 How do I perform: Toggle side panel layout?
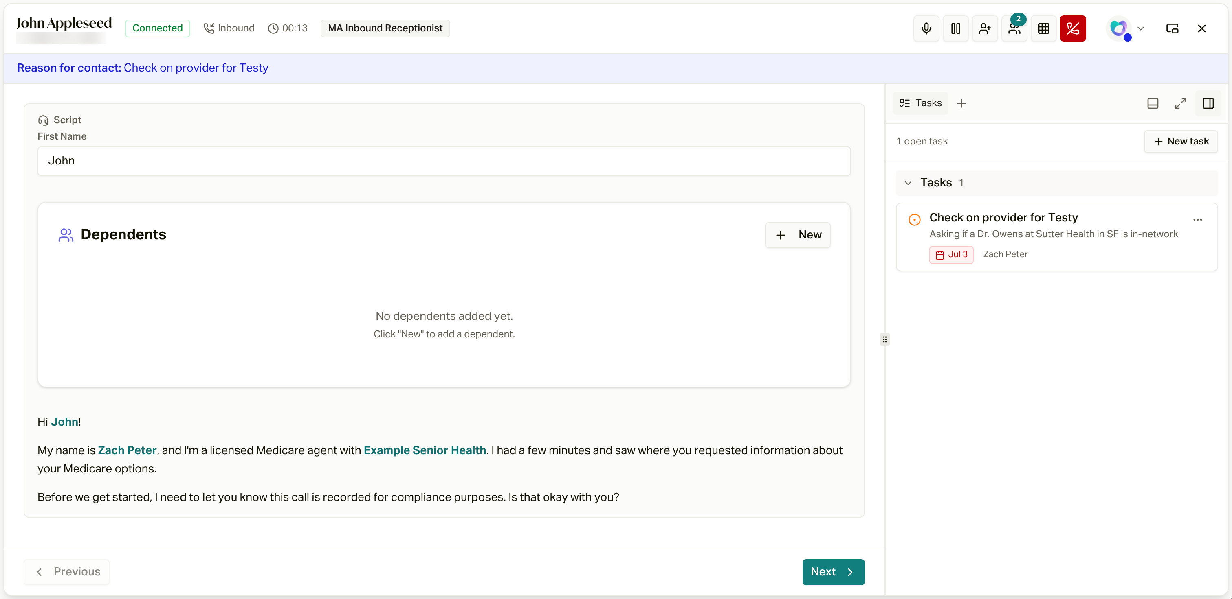1208,103
